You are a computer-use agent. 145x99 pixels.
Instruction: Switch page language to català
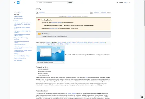tap(59, 43)
